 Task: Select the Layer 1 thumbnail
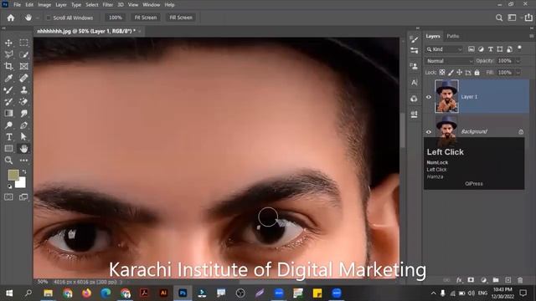(446, 96)
